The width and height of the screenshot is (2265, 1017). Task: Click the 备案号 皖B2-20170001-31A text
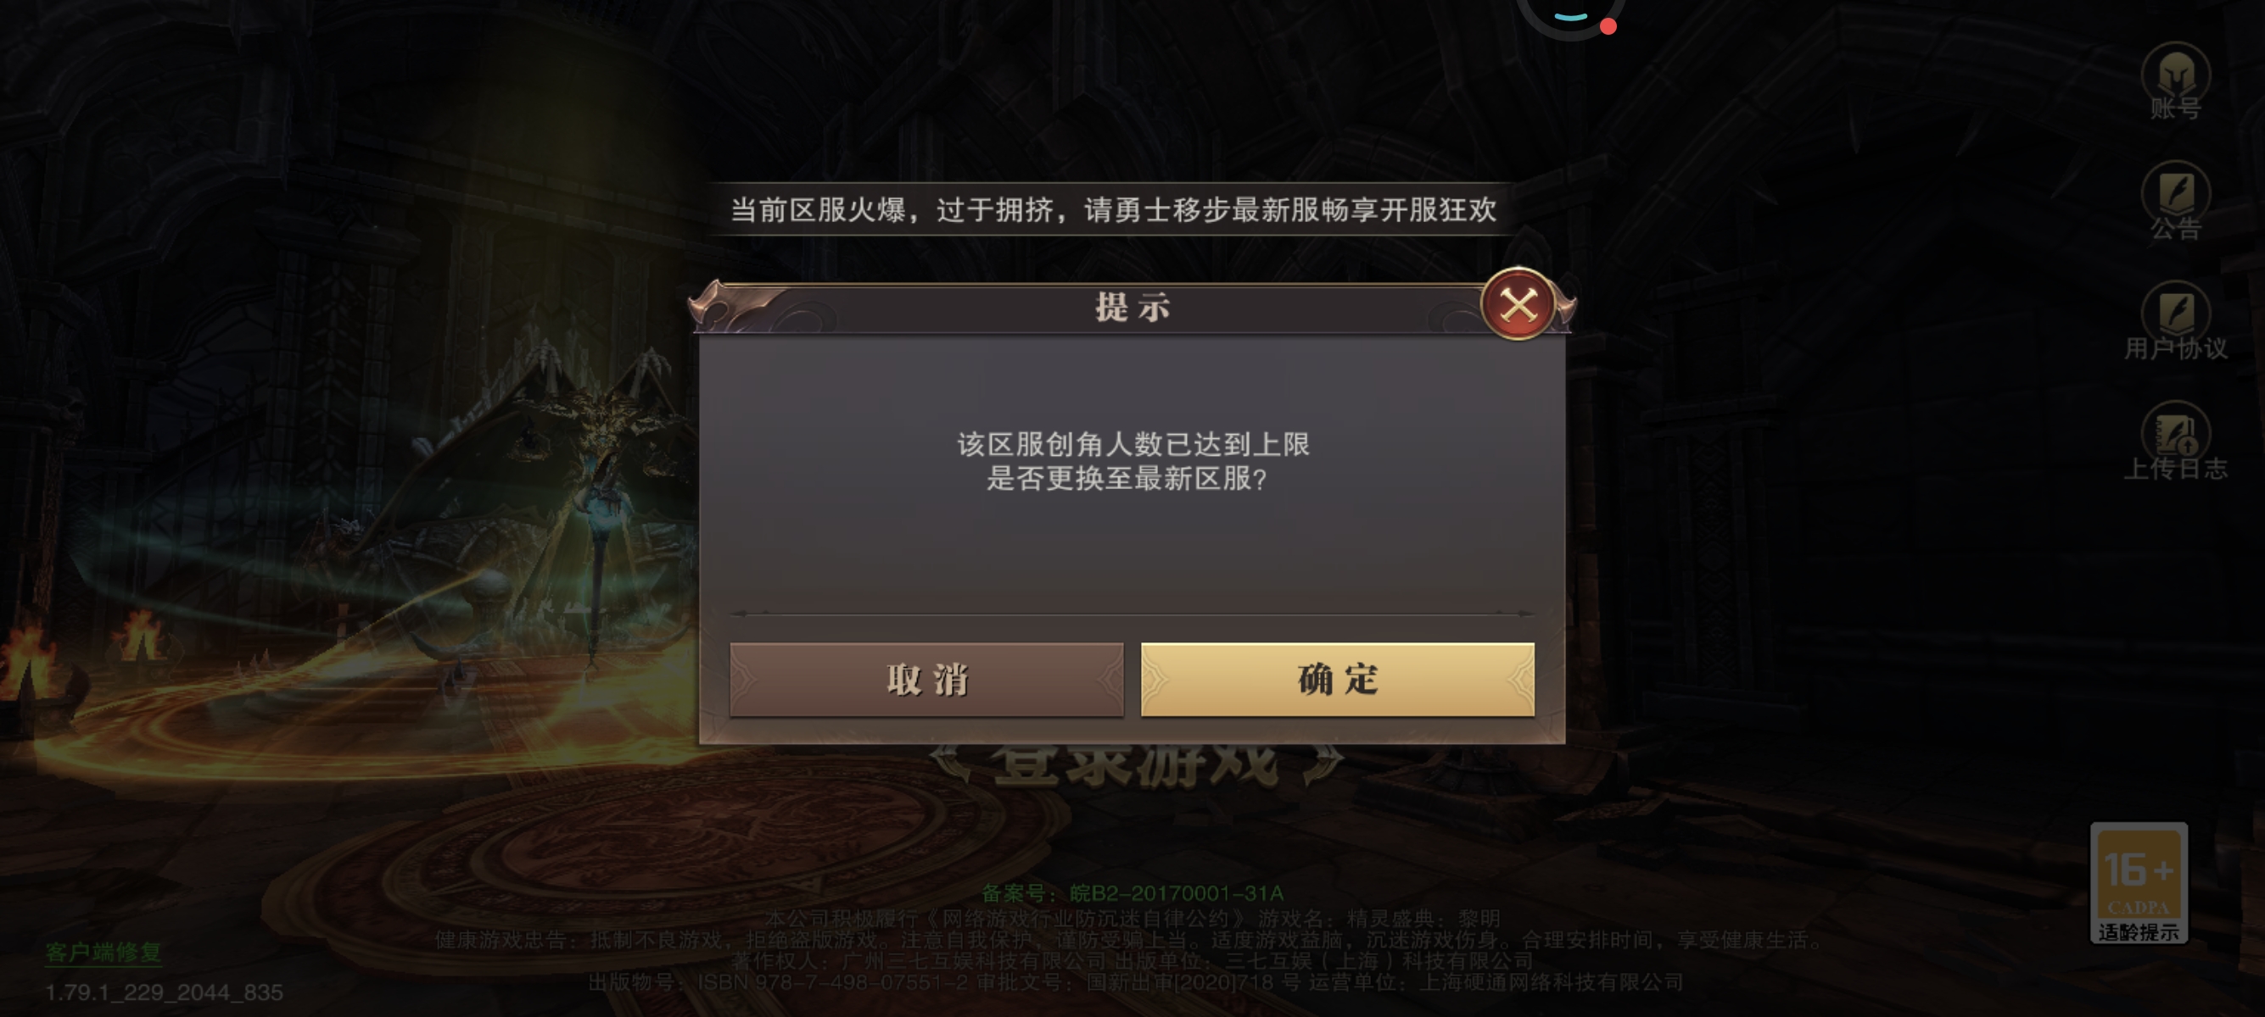click(1132, 893)
